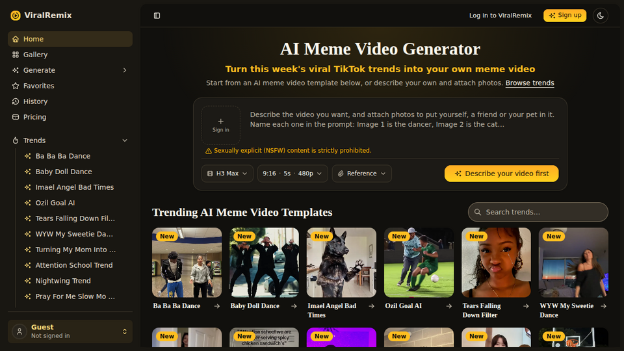Image resolution: width=624 pixels, height=351 pixels.
Task: Open the Ba Ba Ba Dance thumbnail
Action: 187,263
